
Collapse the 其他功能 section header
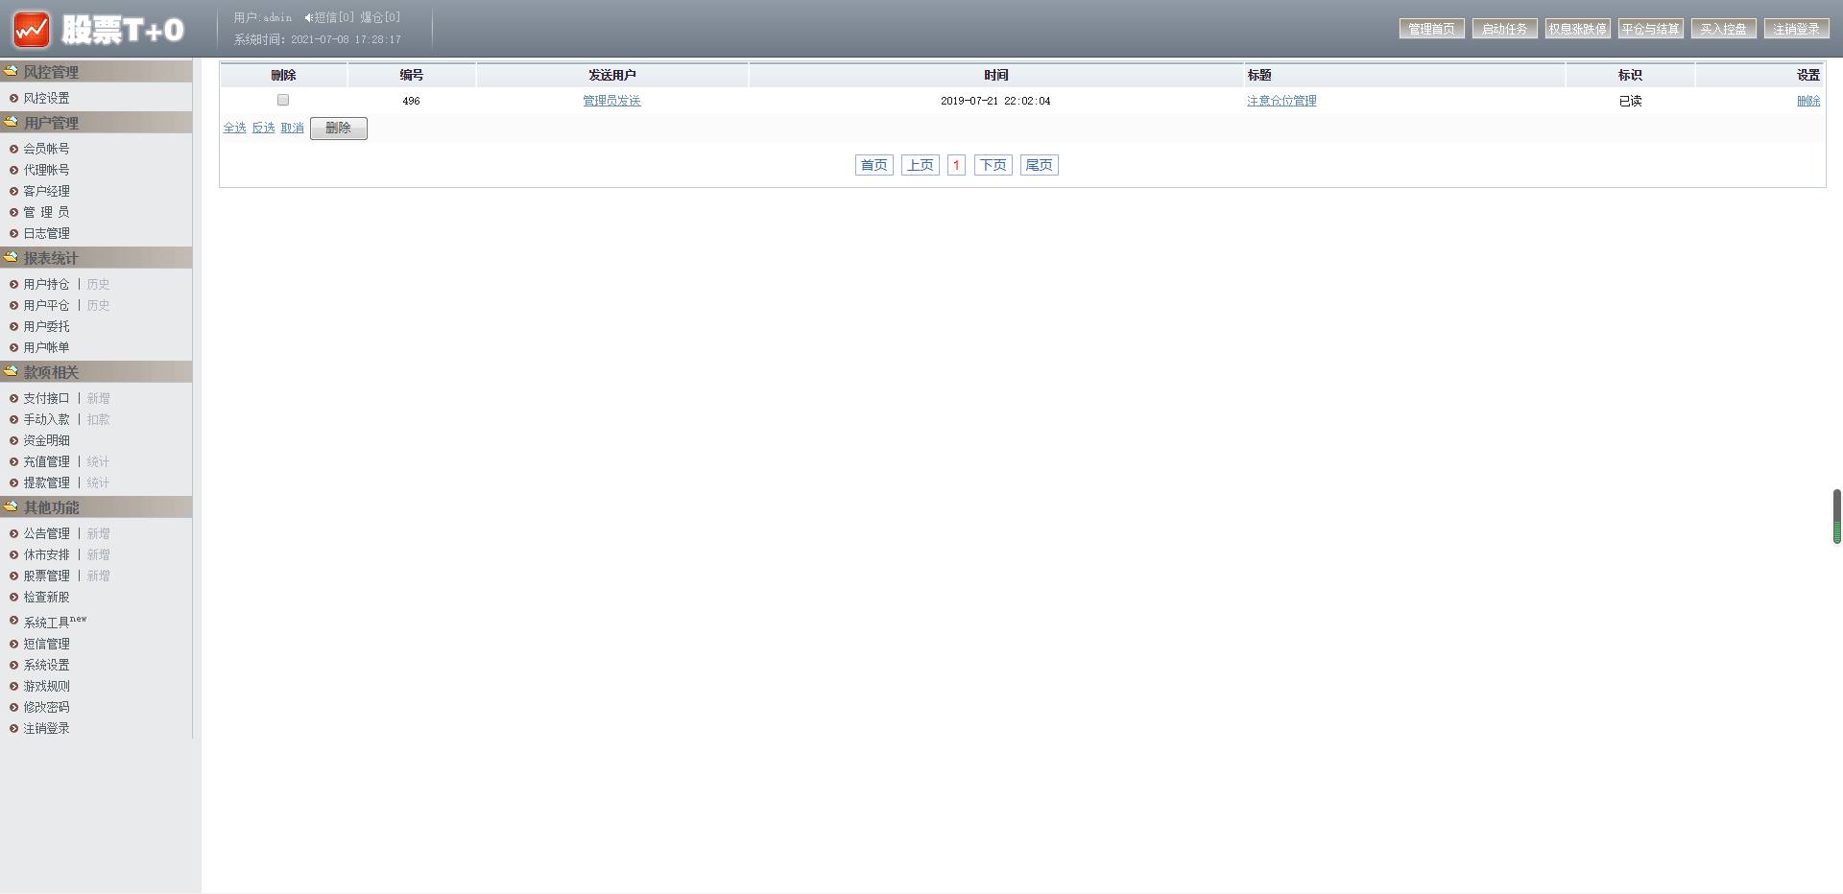[x=96, y=507]
